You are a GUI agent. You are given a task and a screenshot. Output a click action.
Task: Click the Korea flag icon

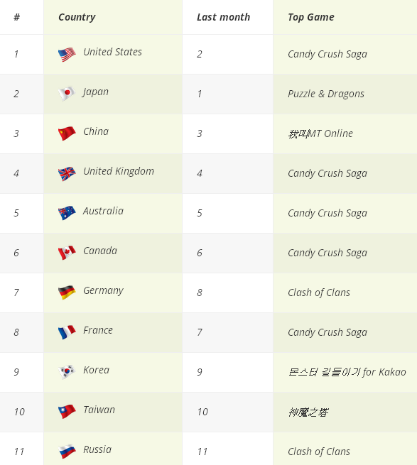(67, 372)
